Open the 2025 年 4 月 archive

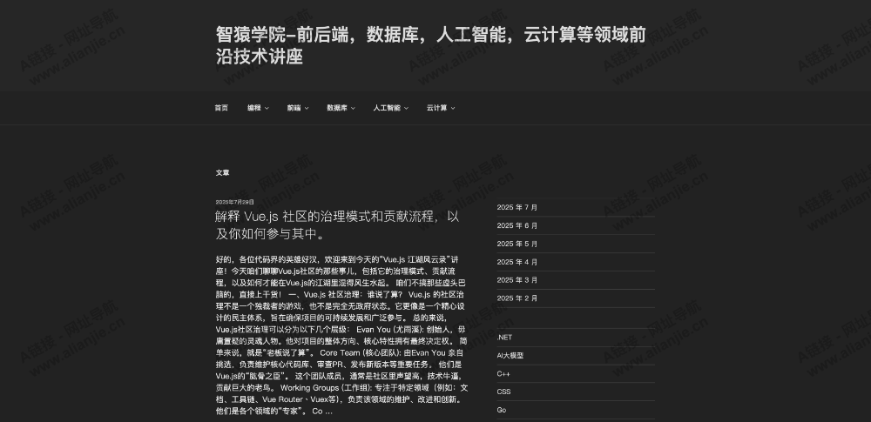pyautogui.click(x=517, y=262)
